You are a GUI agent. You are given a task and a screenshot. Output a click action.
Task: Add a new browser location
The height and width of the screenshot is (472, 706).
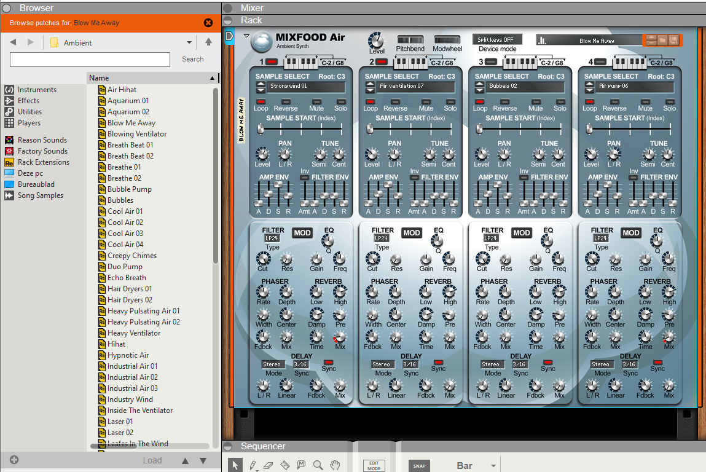click(14, 460)
